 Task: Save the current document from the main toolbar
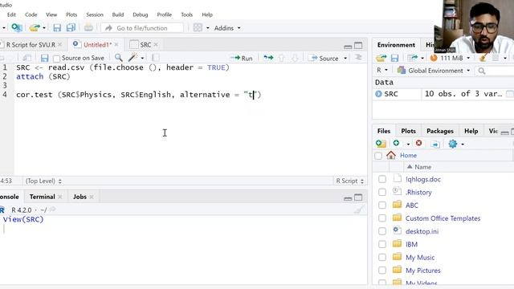coord(57,28)
